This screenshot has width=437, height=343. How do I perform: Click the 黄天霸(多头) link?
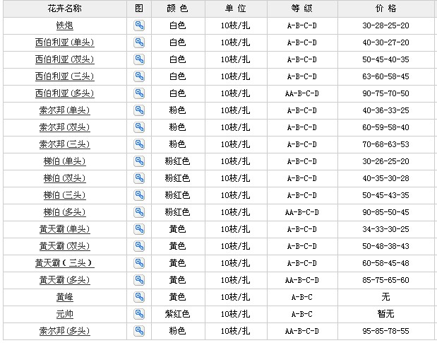(65, 280)
